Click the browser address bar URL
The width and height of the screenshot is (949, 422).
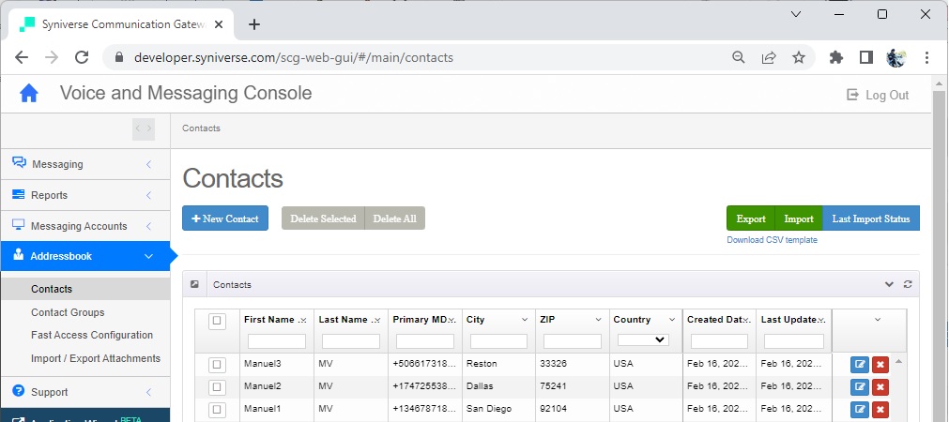point(294,57)
